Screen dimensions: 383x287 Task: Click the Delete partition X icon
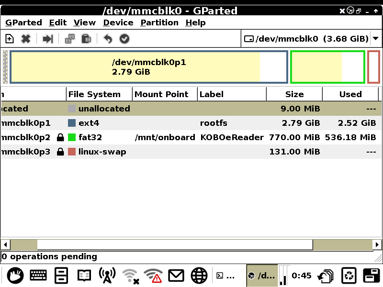point(26,39)
